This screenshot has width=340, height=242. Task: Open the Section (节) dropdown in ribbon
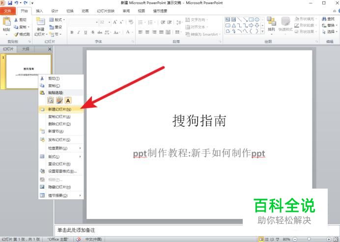point(56,34)
